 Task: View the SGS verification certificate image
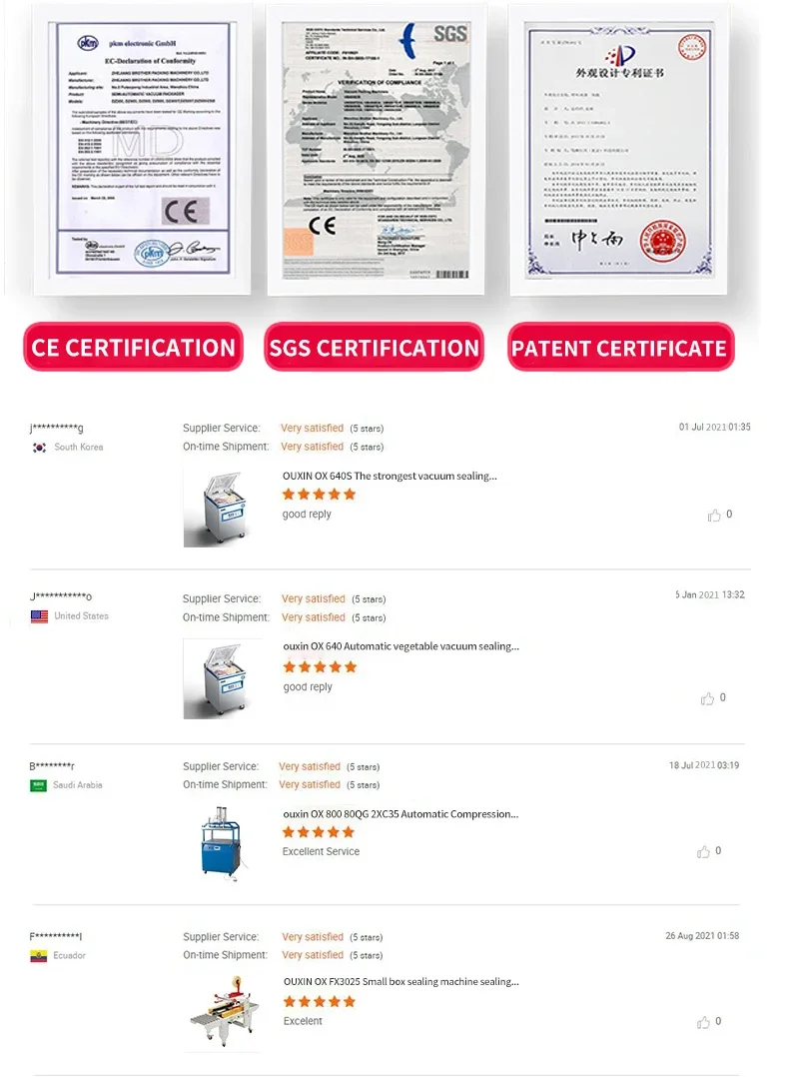click(x=377, y=149)
